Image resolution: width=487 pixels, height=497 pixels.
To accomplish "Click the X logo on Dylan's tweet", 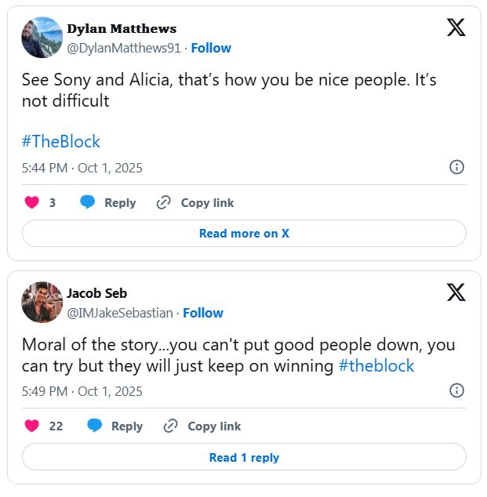I will click(456, 27).
